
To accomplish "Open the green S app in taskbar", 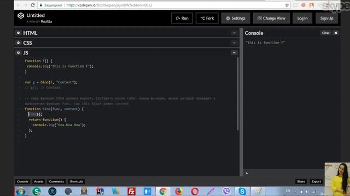I will point(37,191).
